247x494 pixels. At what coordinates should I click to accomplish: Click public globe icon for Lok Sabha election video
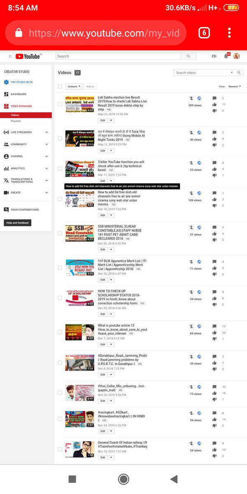[x=199, y=98]
